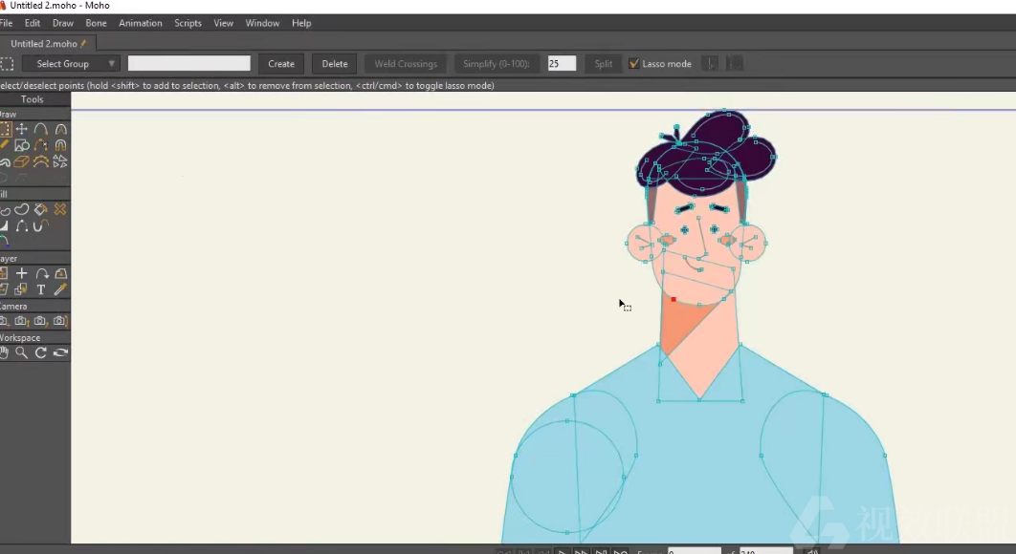The height and width of the screenshot is (554, 1016).
Task: Click the Flip Points Vertically icon
Action: [735, 63]
